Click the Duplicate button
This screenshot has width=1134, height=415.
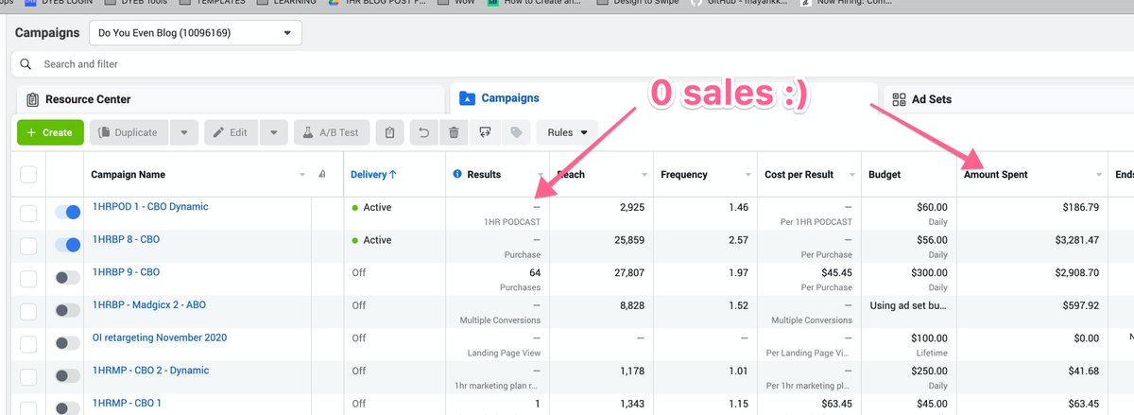(x=130, y=132)
